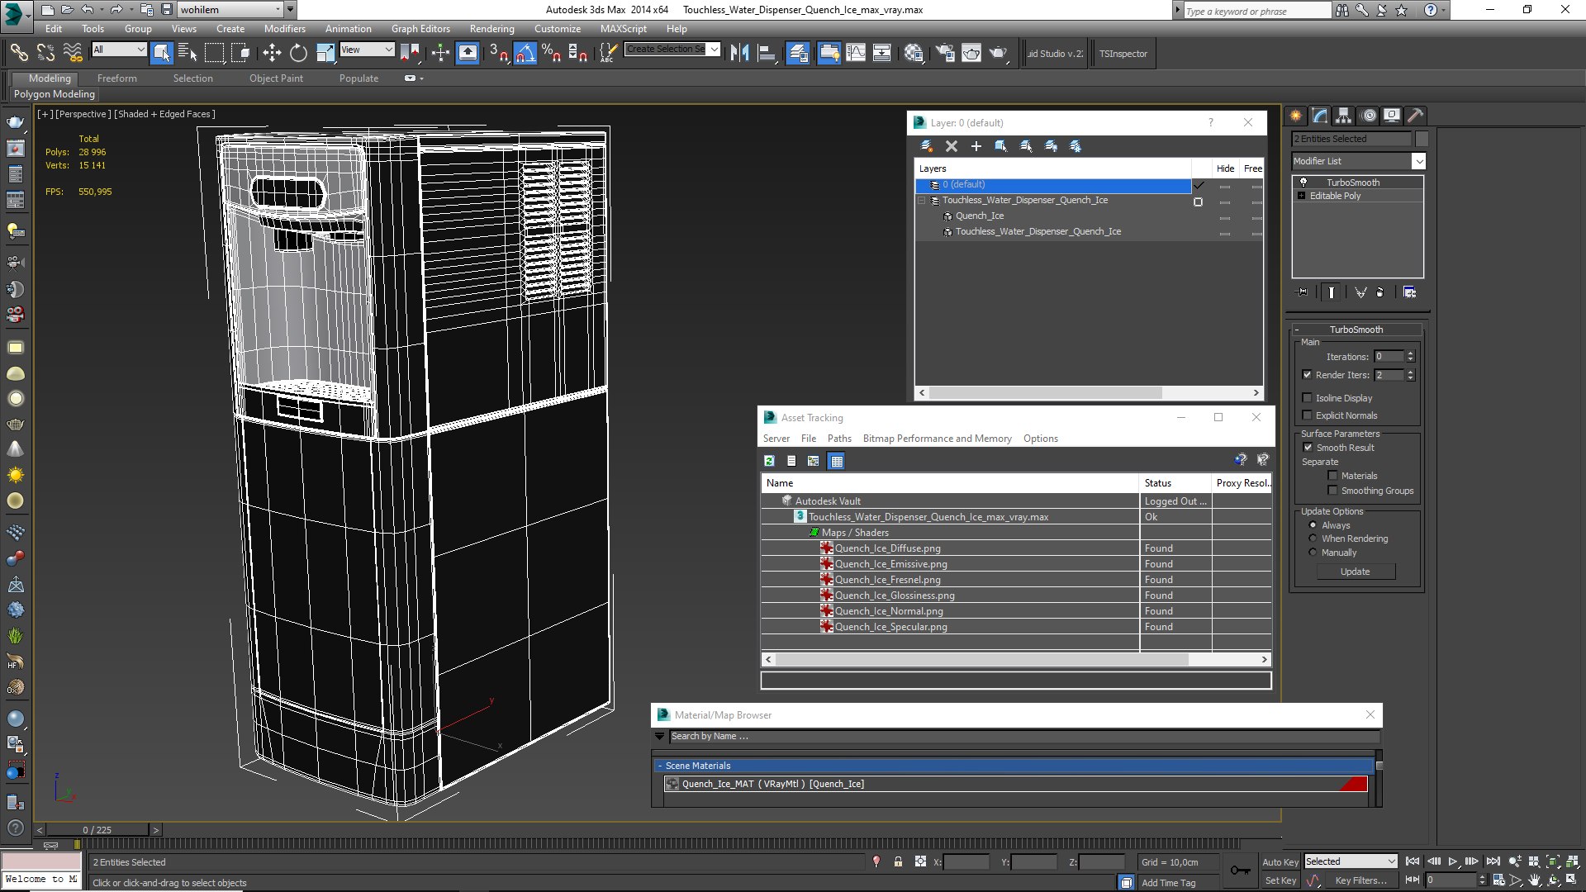
Task: Enable the Isoline Display checkbox
Action: click(x=1308, y=398)
